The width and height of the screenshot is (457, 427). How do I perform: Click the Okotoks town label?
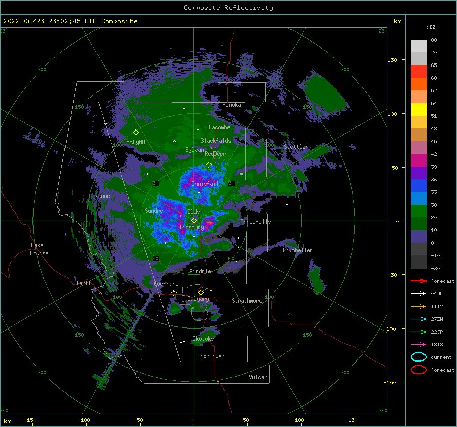click(203, 339)
